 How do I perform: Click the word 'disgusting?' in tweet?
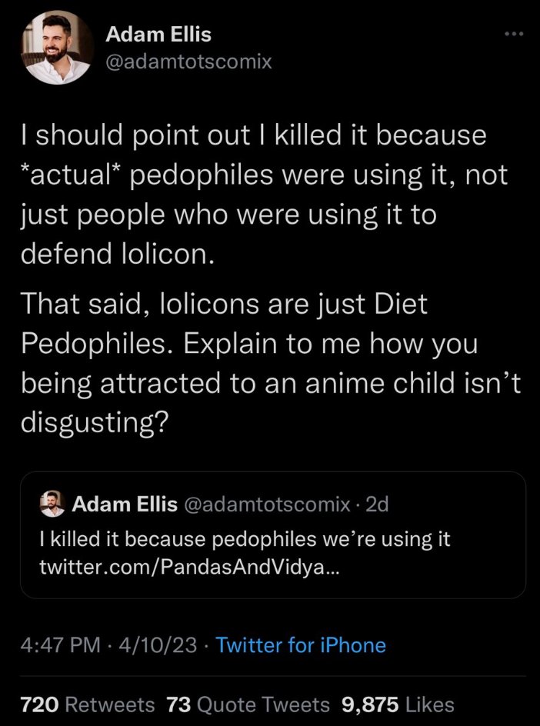tap(94, 422)
